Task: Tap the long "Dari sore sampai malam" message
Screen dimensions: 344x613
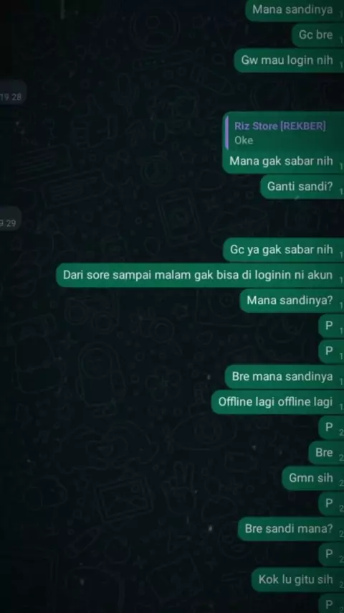Action: pyautogui.click(x=200, y=275)
